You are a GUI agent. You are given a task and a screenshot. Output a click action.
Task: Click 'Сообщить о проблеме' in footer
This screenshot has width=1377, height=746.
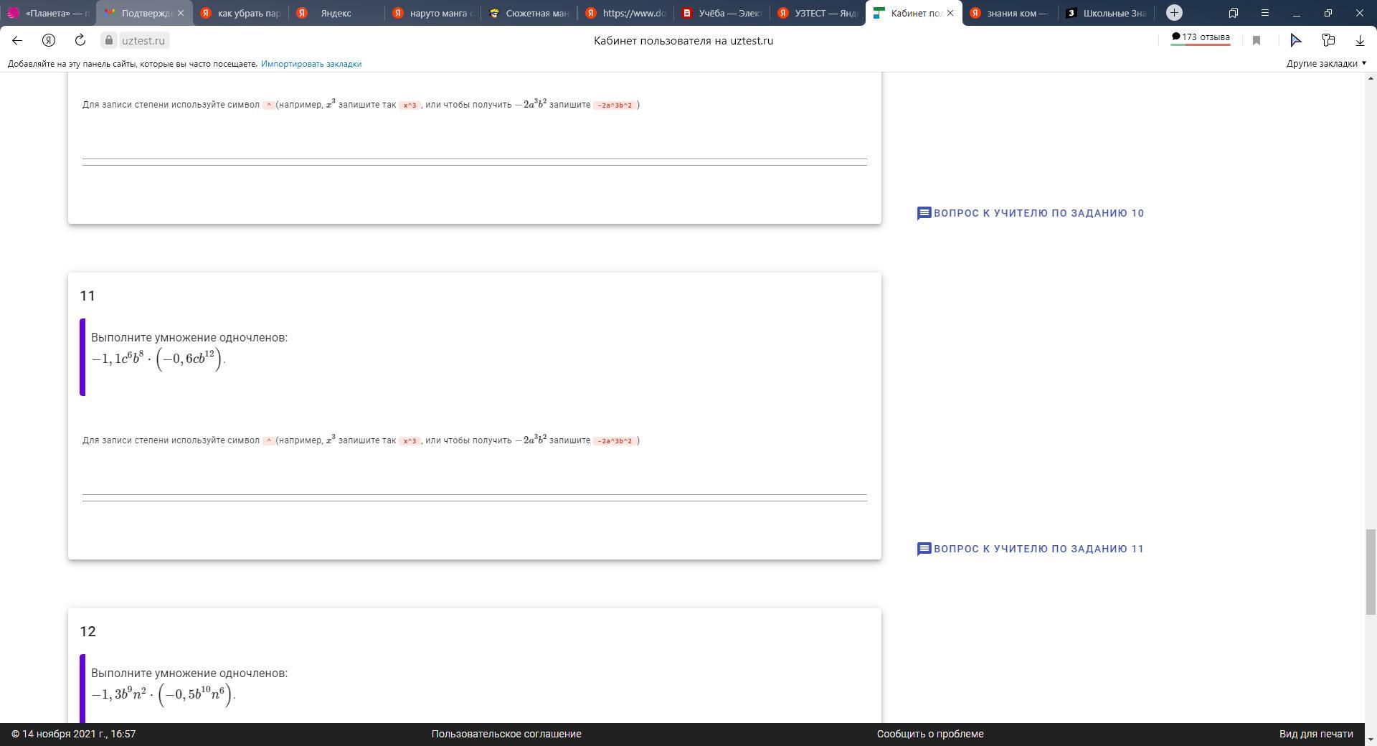pos(930,734)
